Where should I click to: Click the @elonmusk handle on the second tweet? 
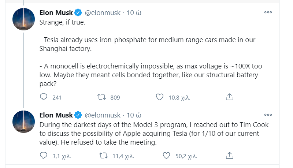point(104,115)
